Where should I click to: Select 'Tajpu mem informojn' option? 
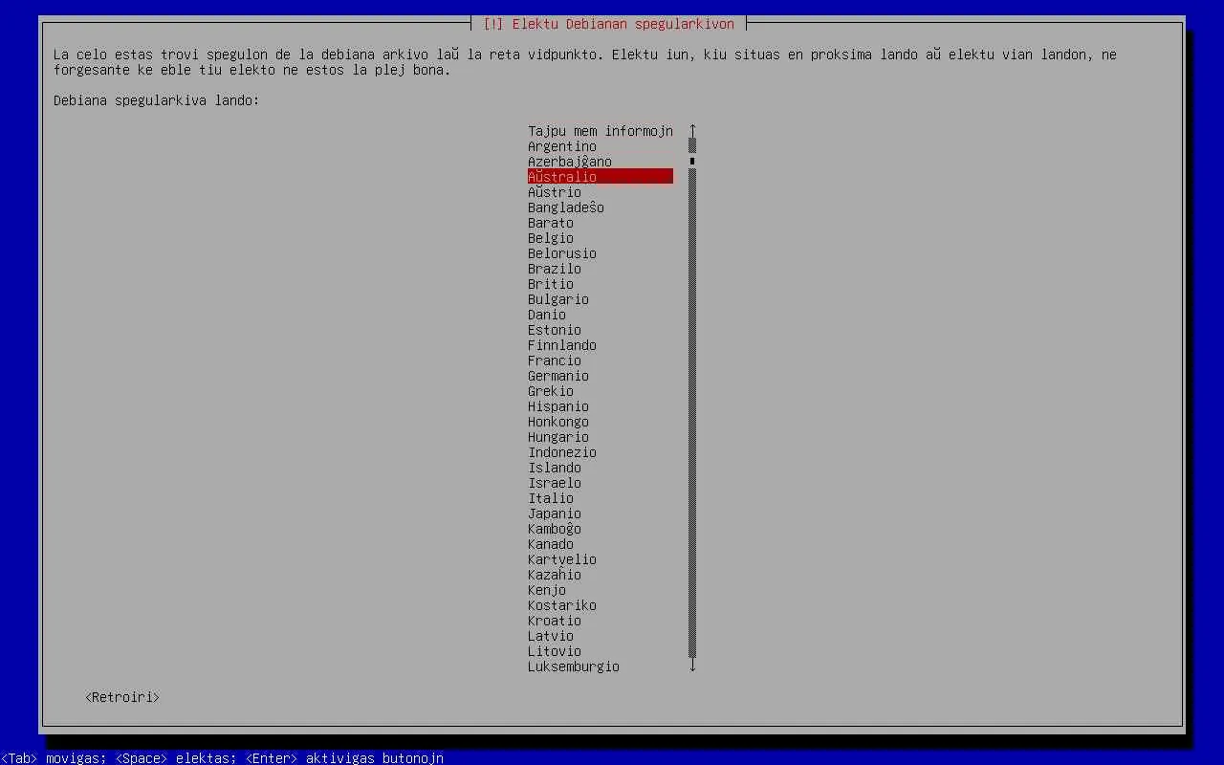pos(601,131)
